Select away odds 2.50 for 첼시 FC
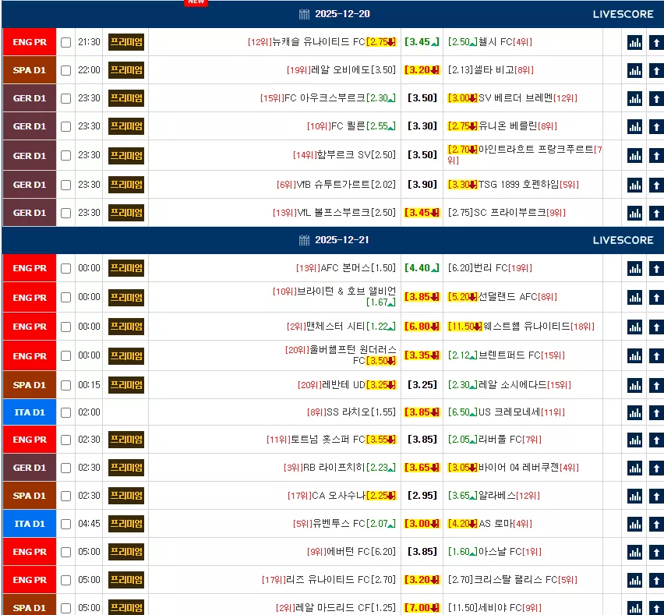 point(462,42)
